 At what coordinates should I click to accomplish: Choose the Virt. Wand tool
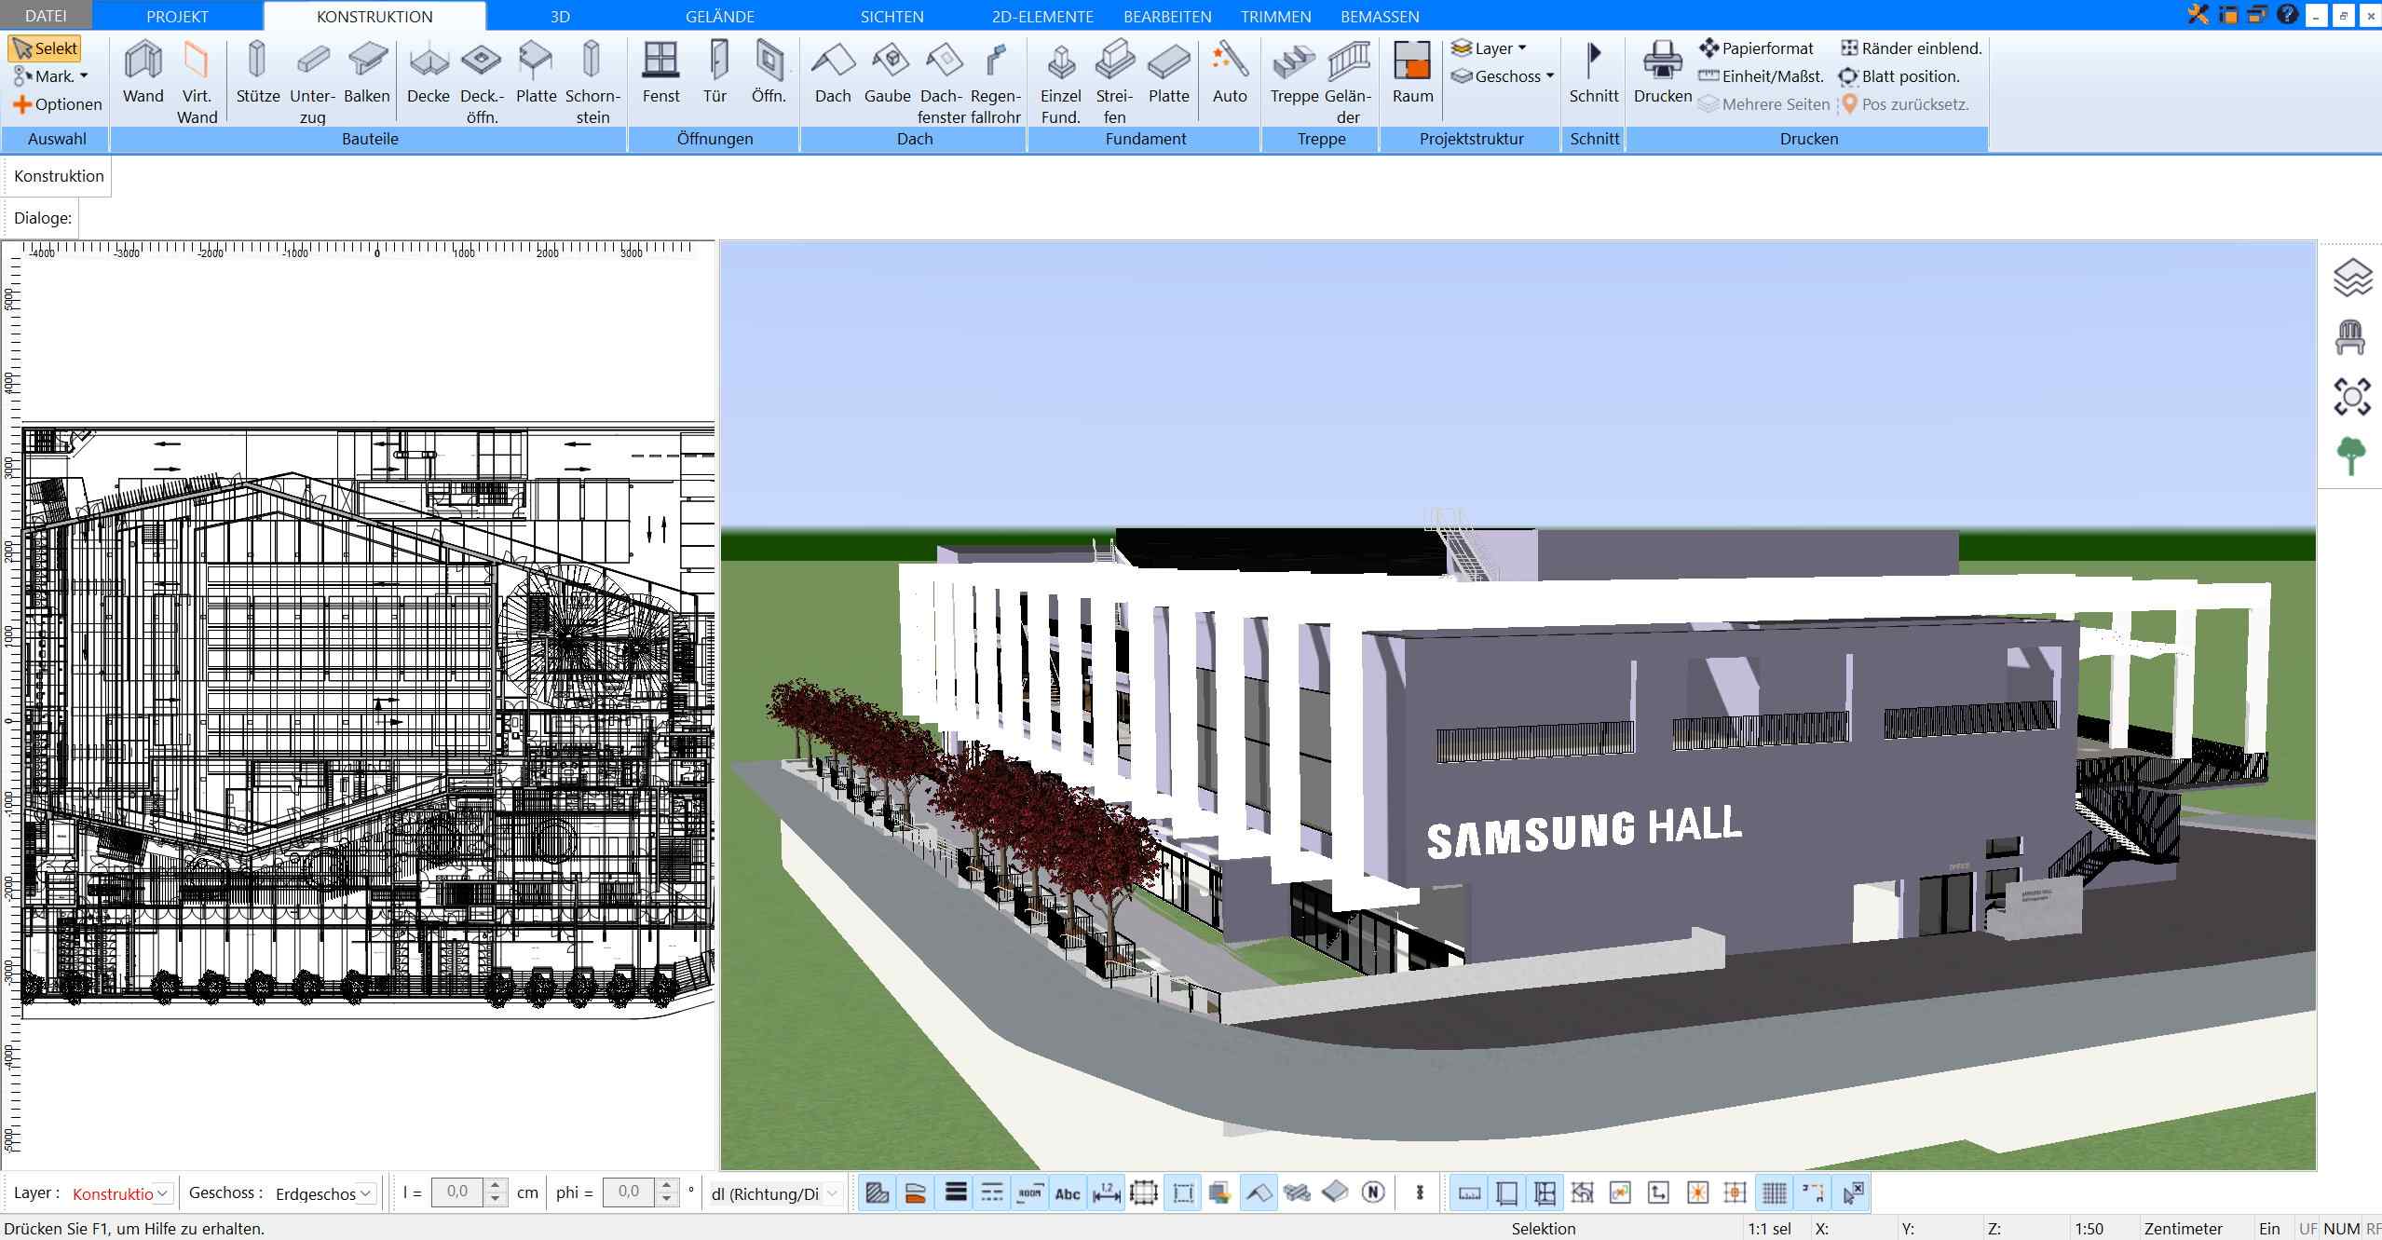click(197, 83)
